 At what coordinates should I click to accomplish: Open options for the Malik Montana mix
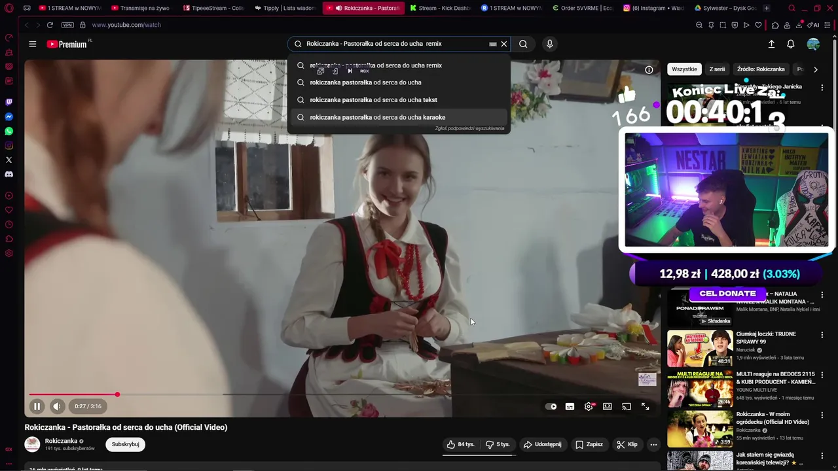[822, 295]
